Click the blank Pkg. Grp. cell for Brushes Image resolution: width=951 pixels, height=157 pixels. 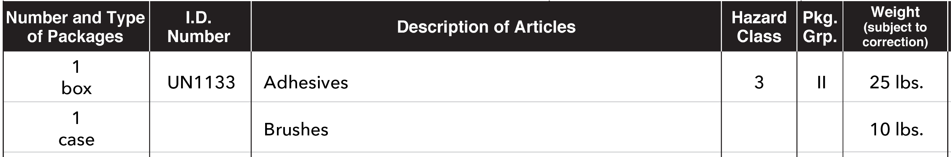[x=820, y=129]
